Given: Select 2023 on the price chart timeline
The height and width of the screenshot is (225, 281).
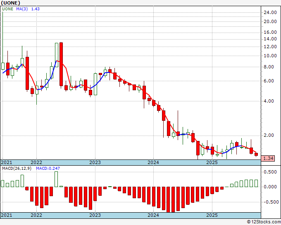Looking at the screenshot, I should click(95, 162).
